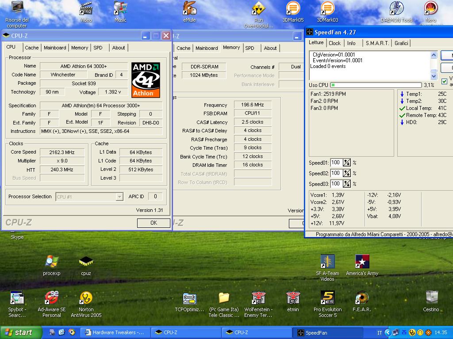This screenshot has width=453, height=339.
Task: Switch to Clock tab in SpeedFan
Action: [334, 43]
